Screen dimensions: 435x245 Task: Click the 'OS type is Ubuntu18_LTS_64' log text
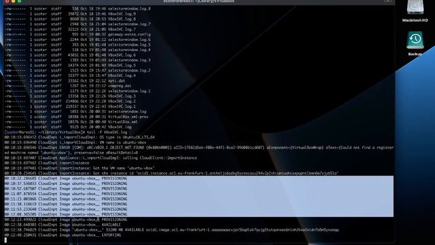coord(127,137)
